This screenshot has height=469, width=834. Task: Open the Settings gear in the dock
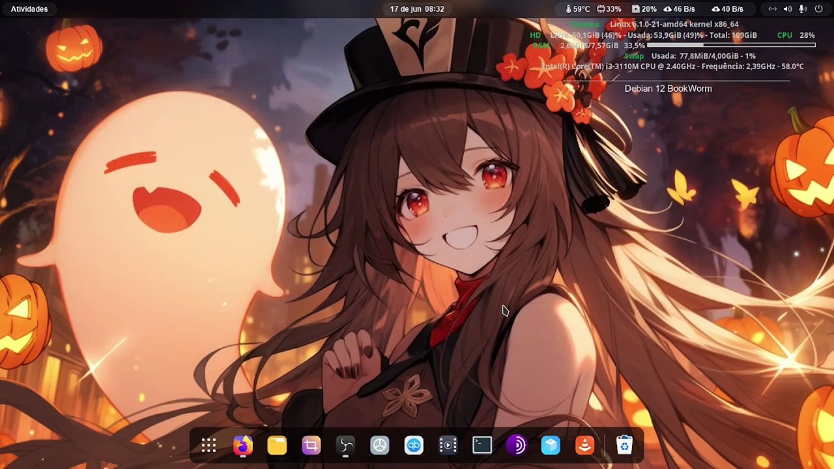(380, 446)
